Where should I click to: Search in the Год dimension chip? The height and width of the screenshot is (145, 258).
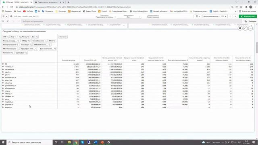click(x=15, y=37)
